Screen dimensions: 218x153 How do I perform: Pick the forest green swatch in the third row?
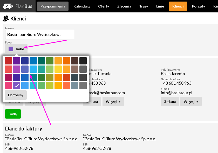42,77
